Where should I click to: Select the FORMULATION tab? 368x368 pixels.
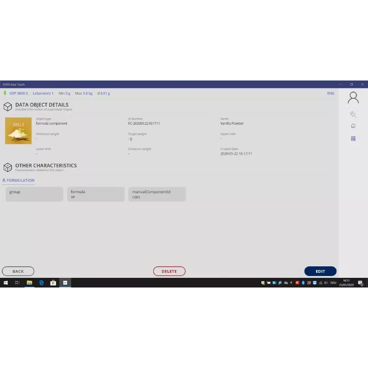(x=18, y=180)
